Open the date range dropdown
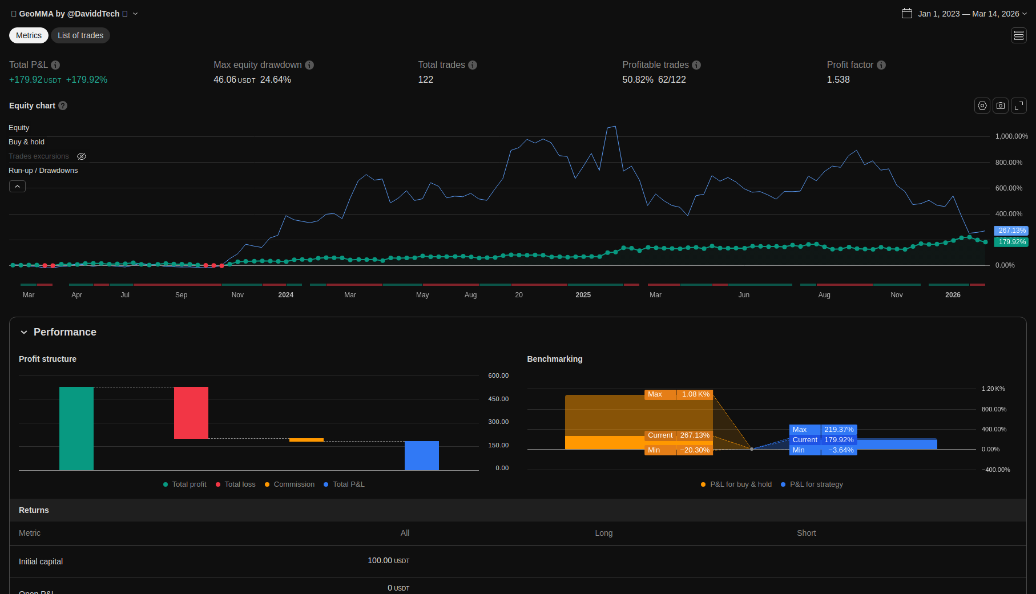This screenshot has height=594, width=1036. (969, 14)
